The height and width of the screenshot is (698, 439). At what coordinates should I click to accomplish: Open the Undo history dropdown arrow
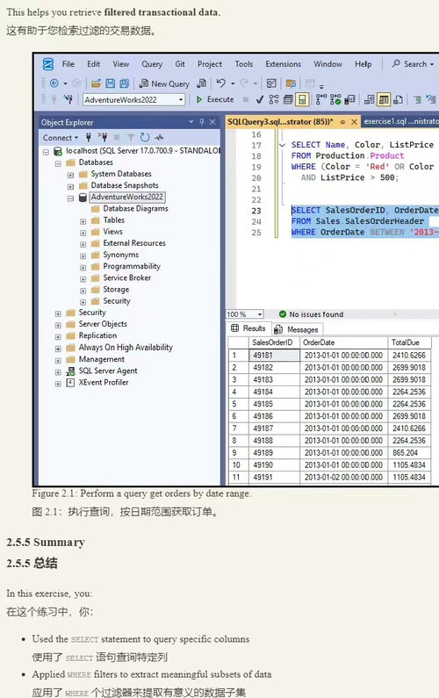tap(233, 83)
